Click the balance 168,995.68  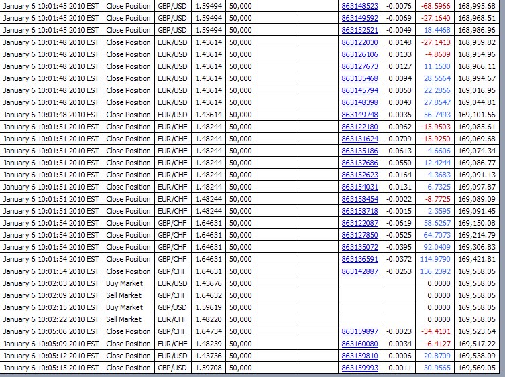pos(477,6)
